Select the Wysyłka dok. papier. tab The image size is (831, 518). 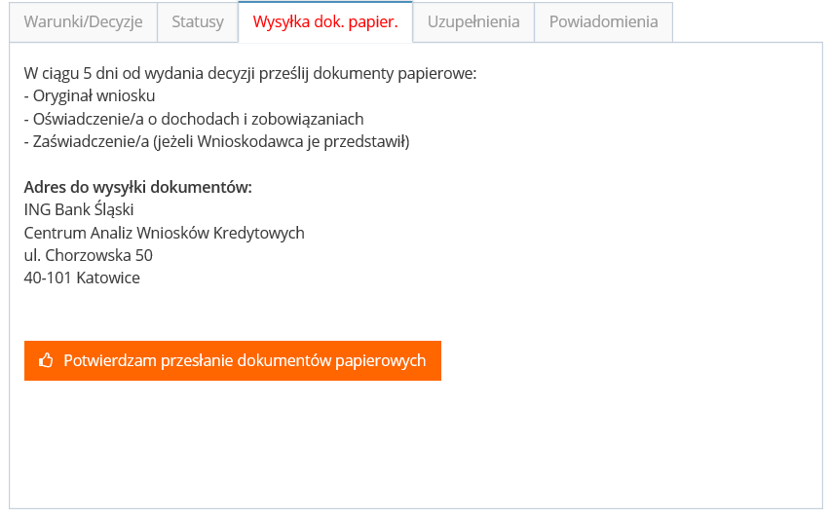tap(324, 21)
